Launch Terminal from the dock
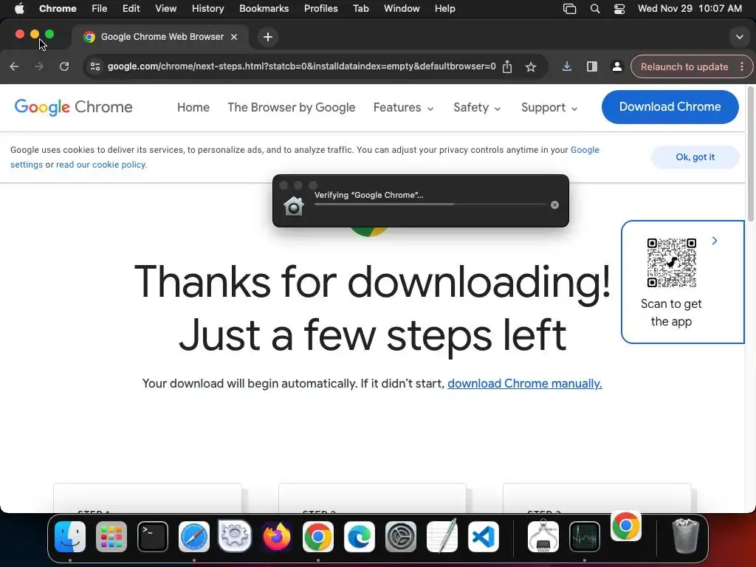 [x=153, y=536]
